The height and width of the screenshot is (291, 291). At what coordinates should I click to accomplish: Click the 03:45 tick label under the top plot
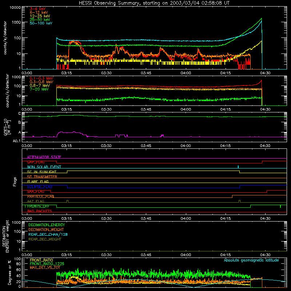point(146,73)
